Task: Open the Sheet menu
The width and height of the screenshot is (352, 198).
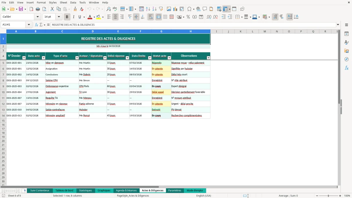Action: tap(63, 2)
